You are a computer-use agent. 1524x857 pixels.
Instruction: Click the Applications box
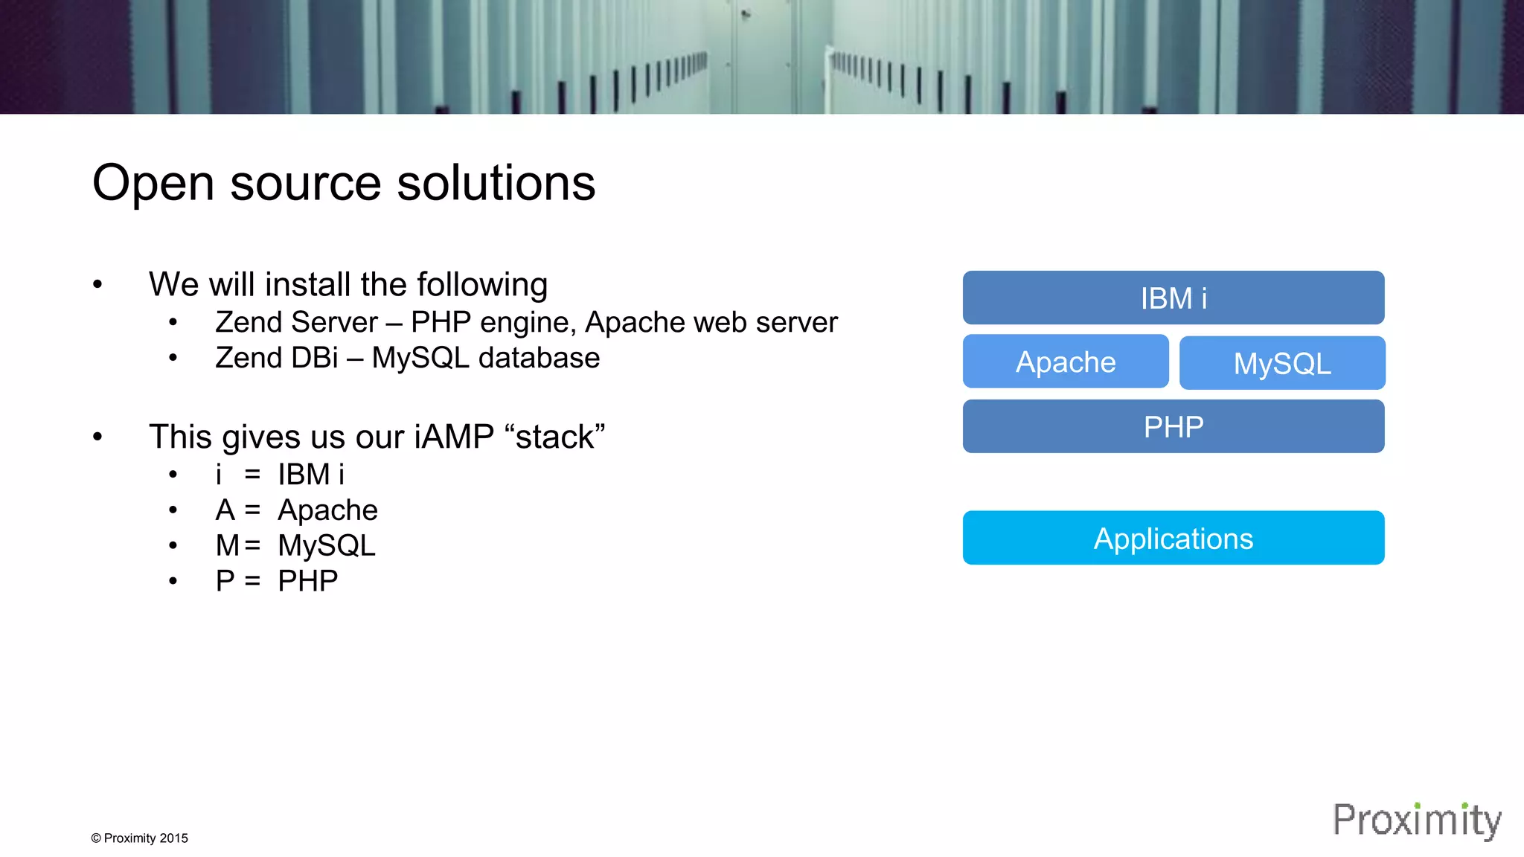(1174, 538)
